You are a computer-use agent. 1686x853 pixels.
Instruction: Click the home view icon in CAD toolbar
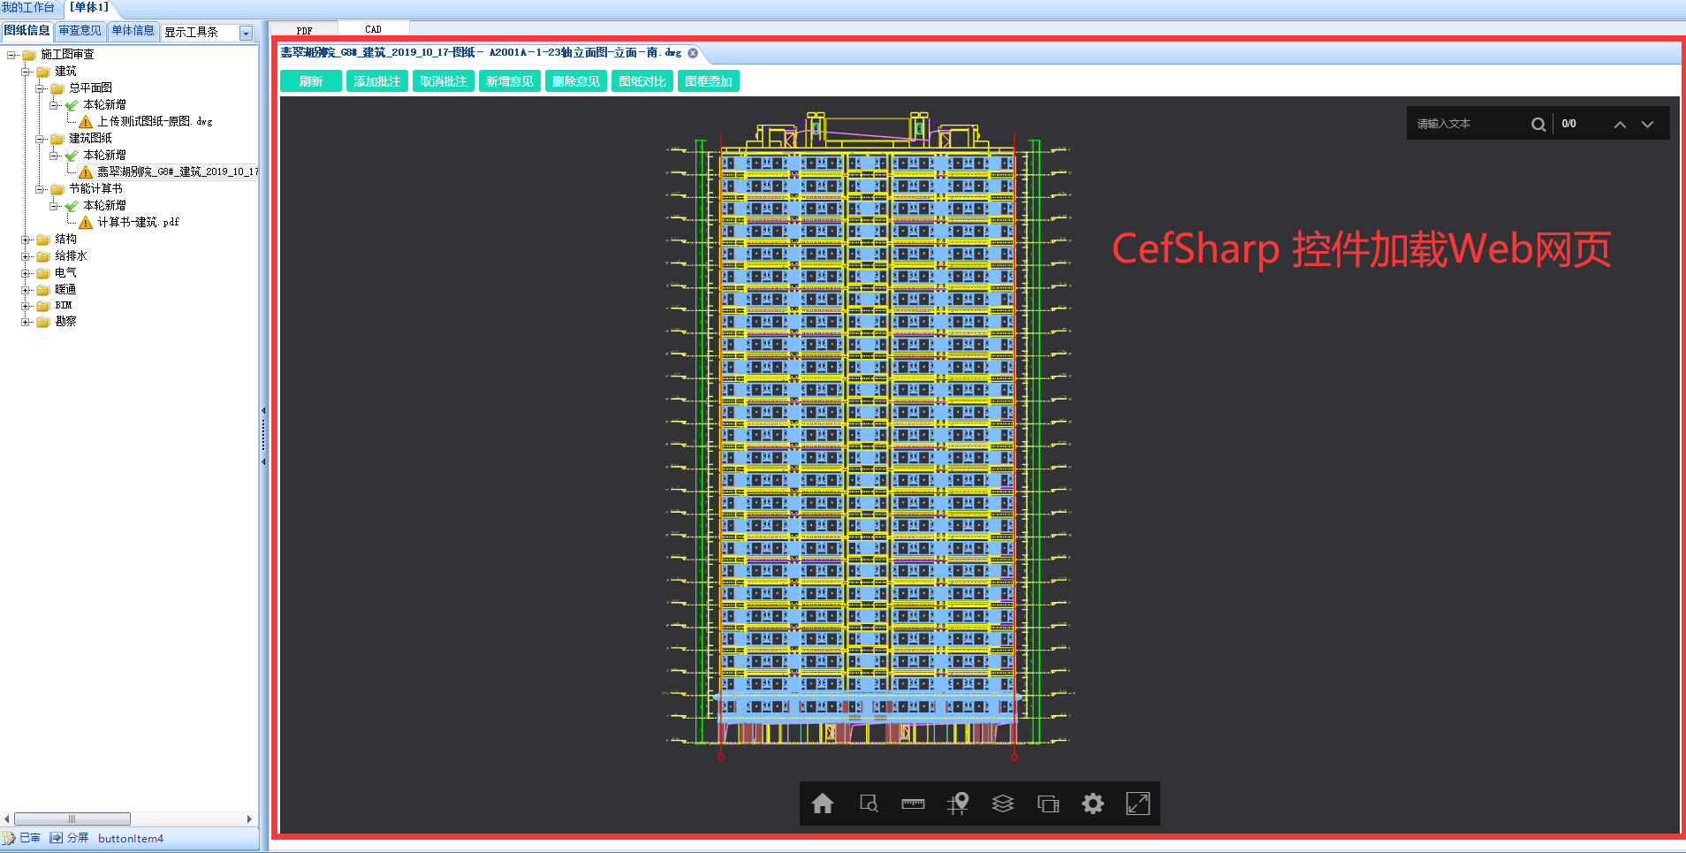(823, 803)
